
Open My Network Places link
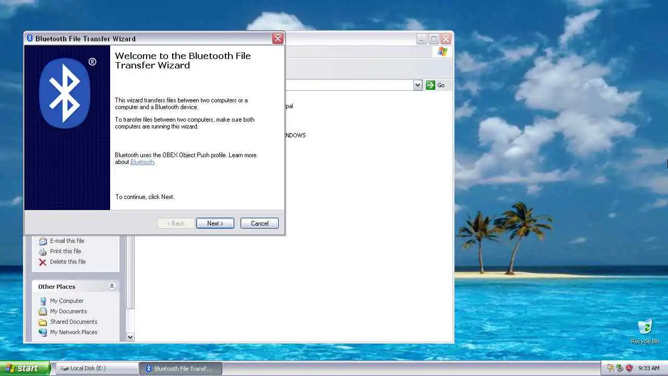[74, 332]
